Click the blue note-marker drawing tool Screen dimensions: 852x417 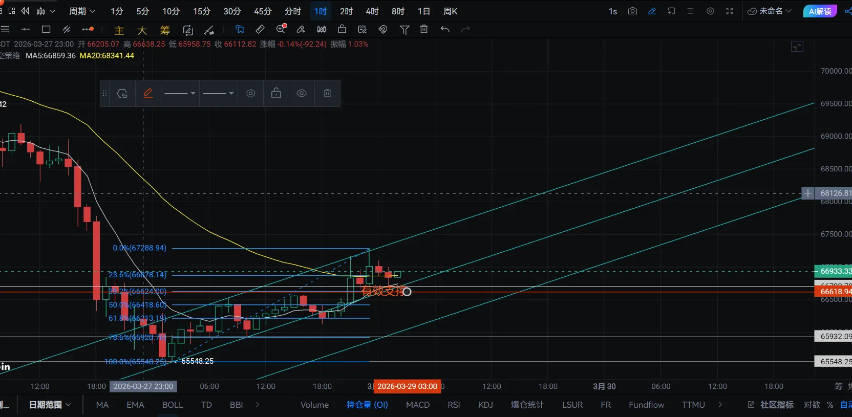point(240,29)
